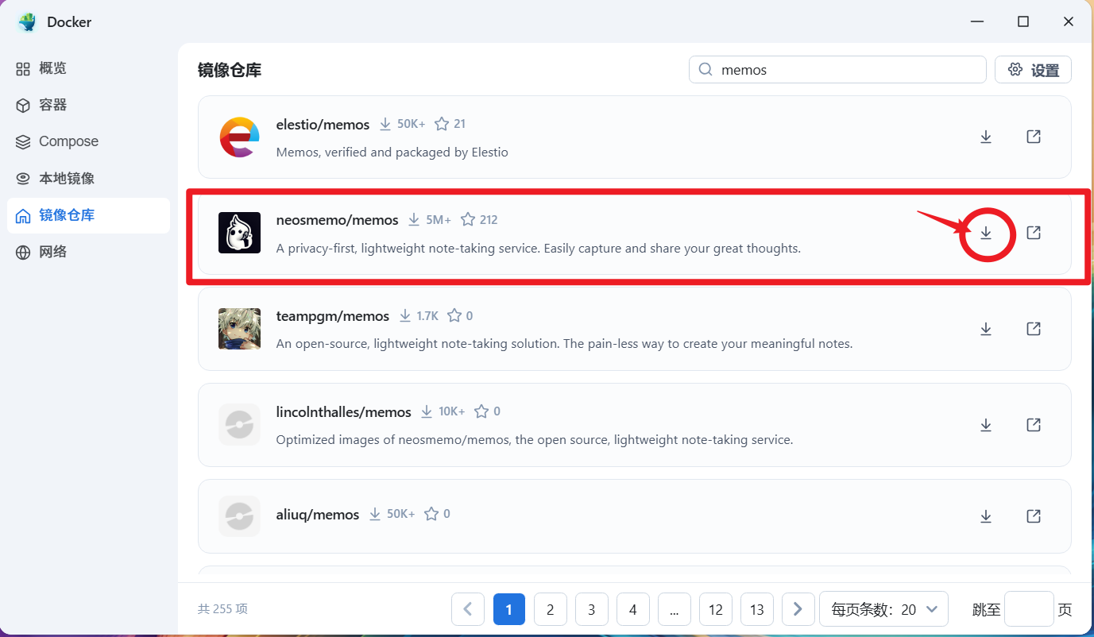
Task: Click the aliuq placeholder logo
Action: [239, 516]
